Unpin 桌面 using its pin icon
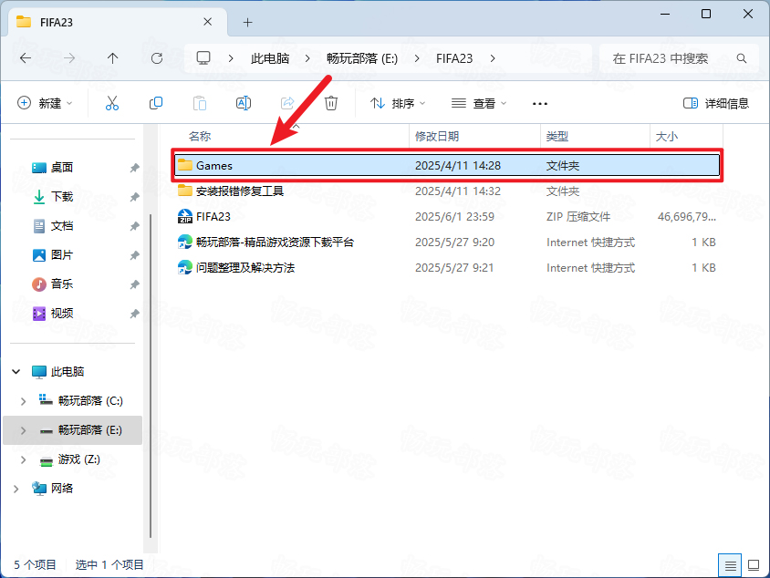 [x=134, y=168]
